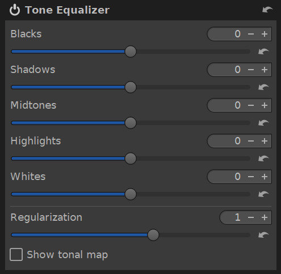This screenshot has width=281, height=274.
Task: Decrease the Shadows value with minus
Action: click(x=251, y=70)
